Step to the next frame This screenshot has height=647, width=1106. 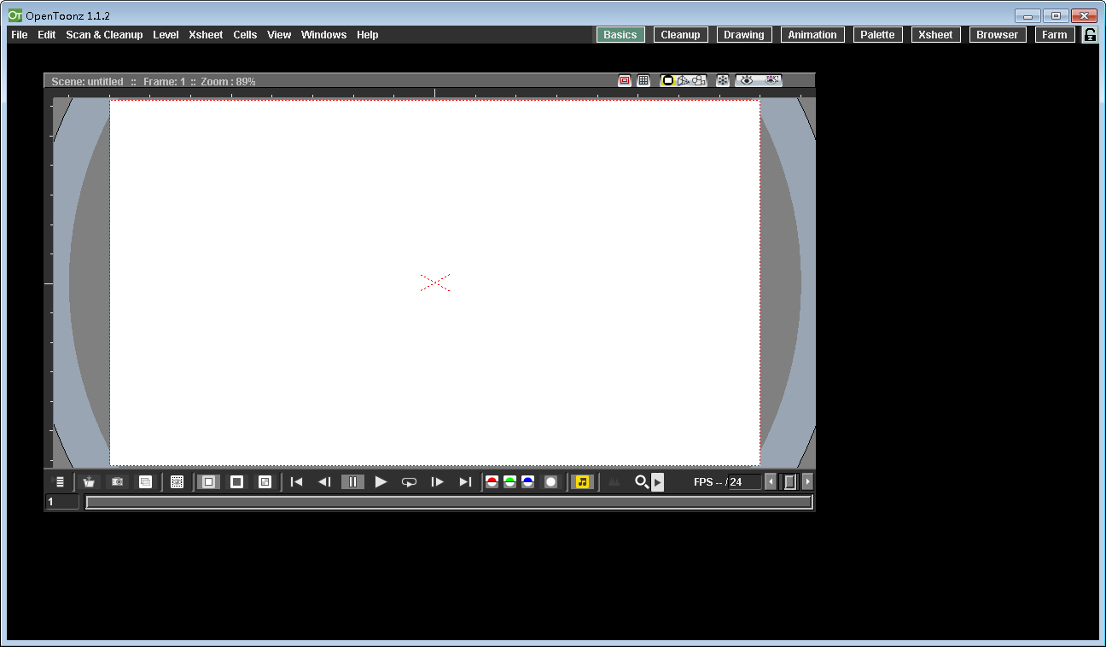click(x=437, y=482)
